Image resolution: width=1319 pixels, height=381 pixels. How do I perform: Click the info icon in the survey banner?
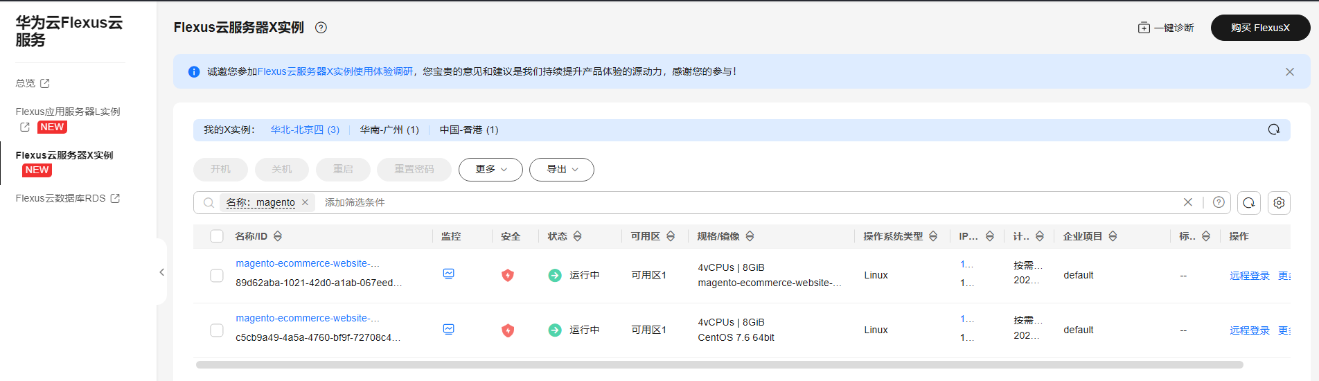194,72
